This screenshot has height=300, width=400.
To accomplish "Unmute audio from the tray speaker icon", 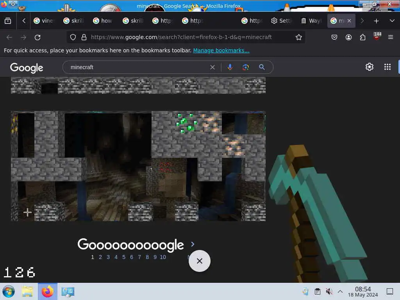I will click(329, 291).
